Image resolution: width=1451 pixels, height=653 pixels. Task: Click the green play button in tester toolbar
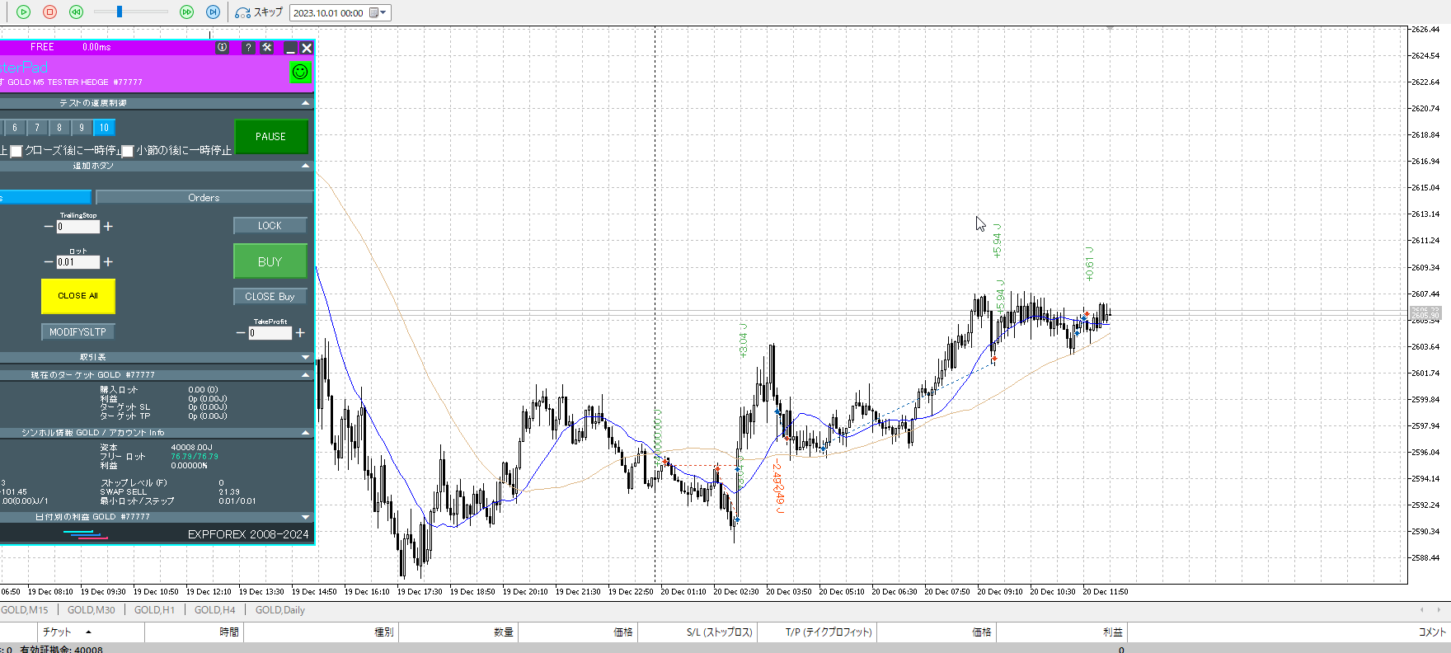click(24, 12)
